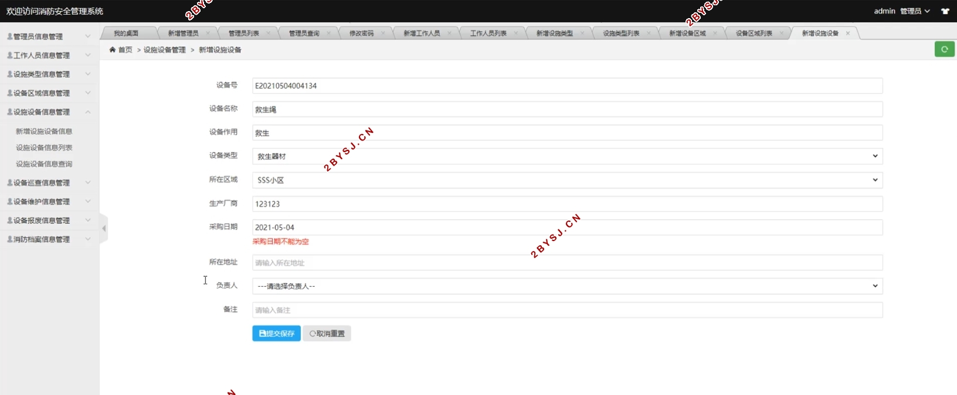957x395 pixels.
Task: Close the 设备区域列表 tab
Action: [782, 33]
